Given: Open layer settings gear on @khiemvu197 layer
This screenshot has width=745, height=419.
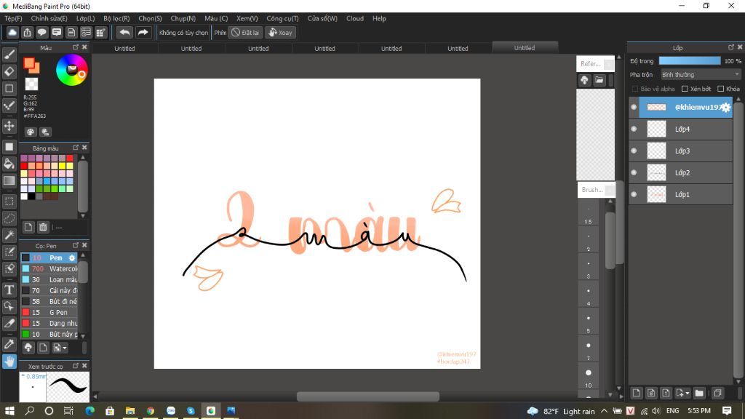Looking at the screenshot, I should 725,108.
